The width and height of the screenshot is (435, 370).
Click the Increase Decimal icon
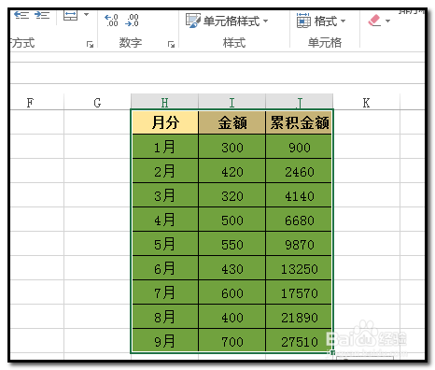[111, 21]
